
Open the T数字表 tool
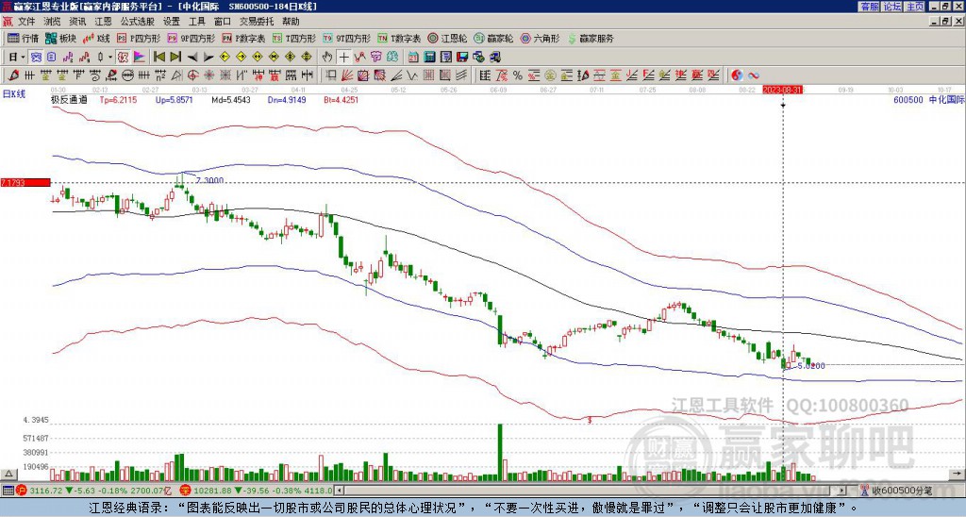click(400, 39)
